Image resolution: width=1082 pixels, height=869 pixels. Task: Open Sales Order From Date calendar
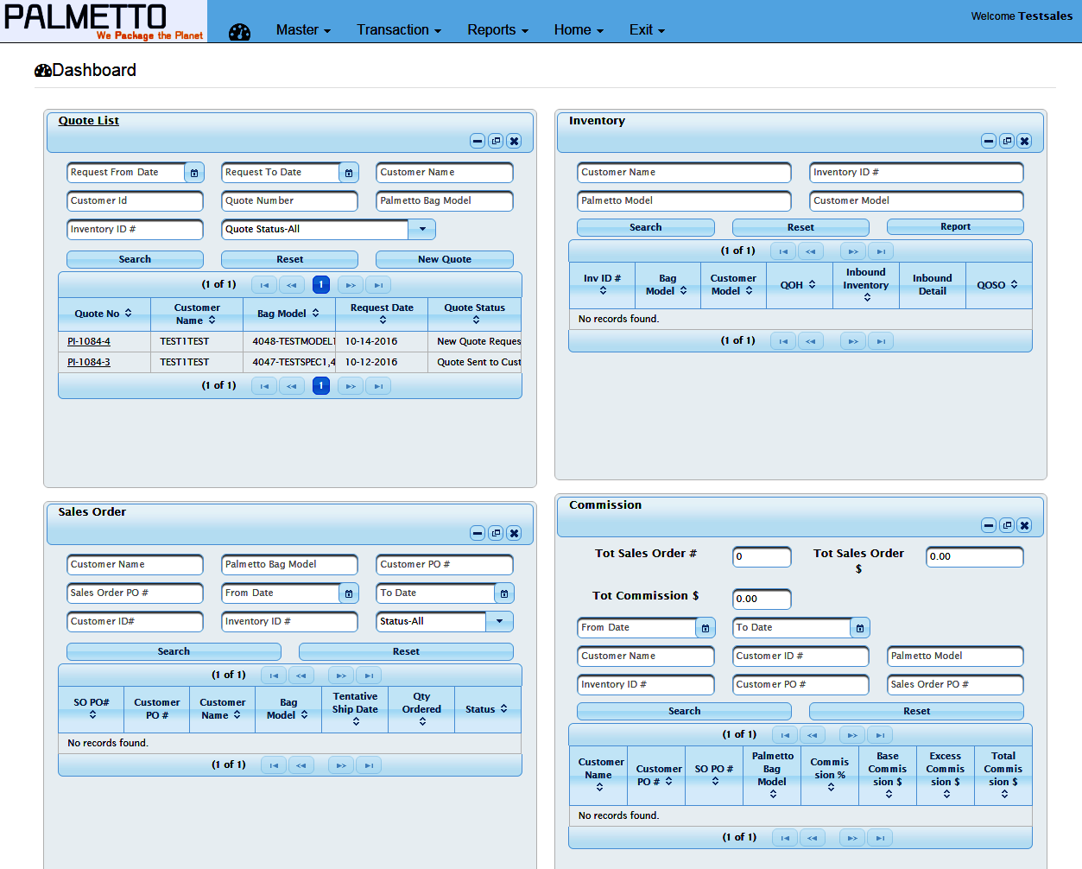click(x=349, y=593)
